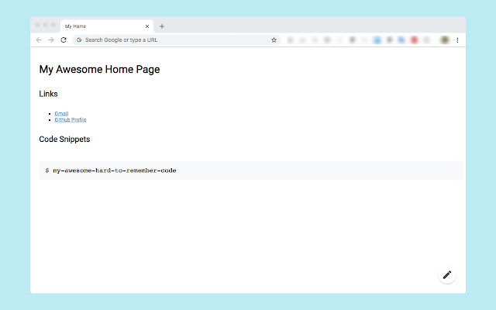
Task: Bookmark the page with the star icon
Action: (274, 40)
